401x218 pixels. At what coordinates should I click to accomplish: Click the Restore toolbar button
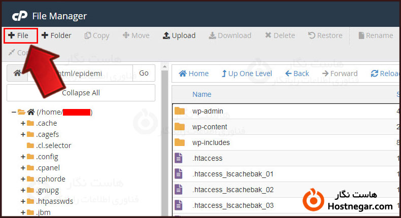325,35
